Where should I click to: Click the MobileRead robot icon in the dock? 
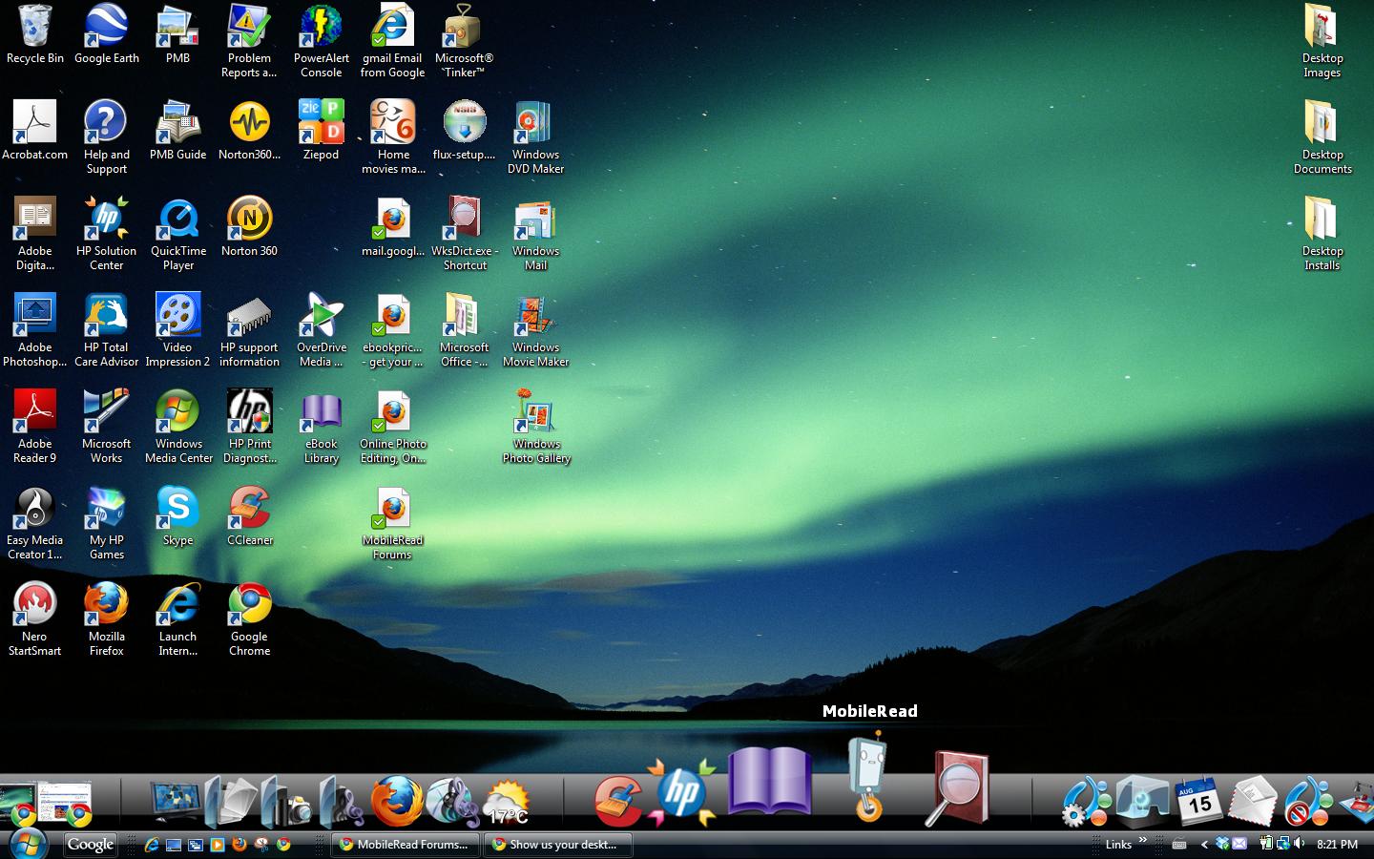868,776
